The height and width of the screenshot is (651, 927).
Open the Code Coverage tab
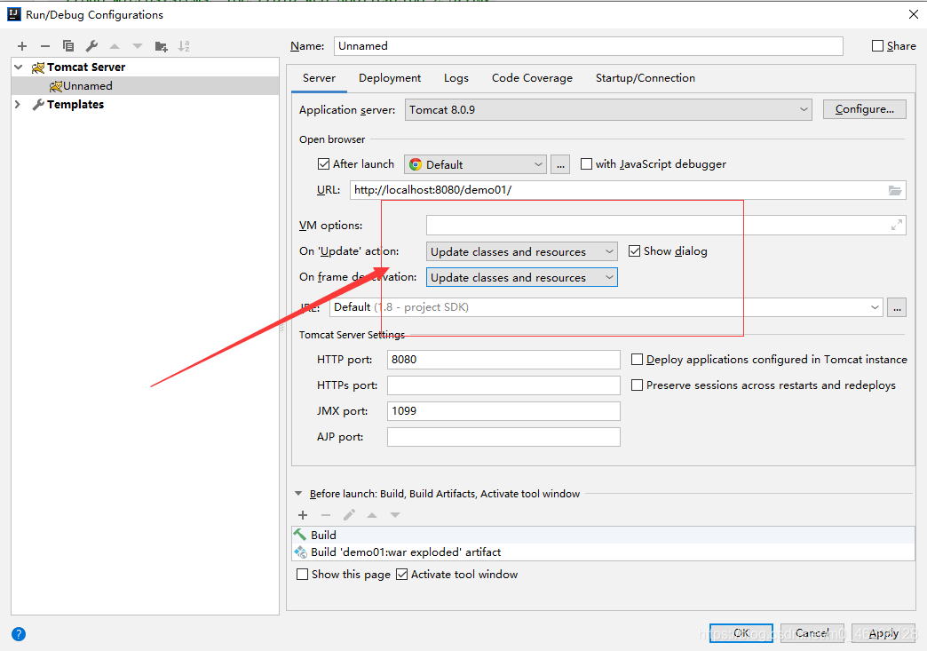(532, 79)
